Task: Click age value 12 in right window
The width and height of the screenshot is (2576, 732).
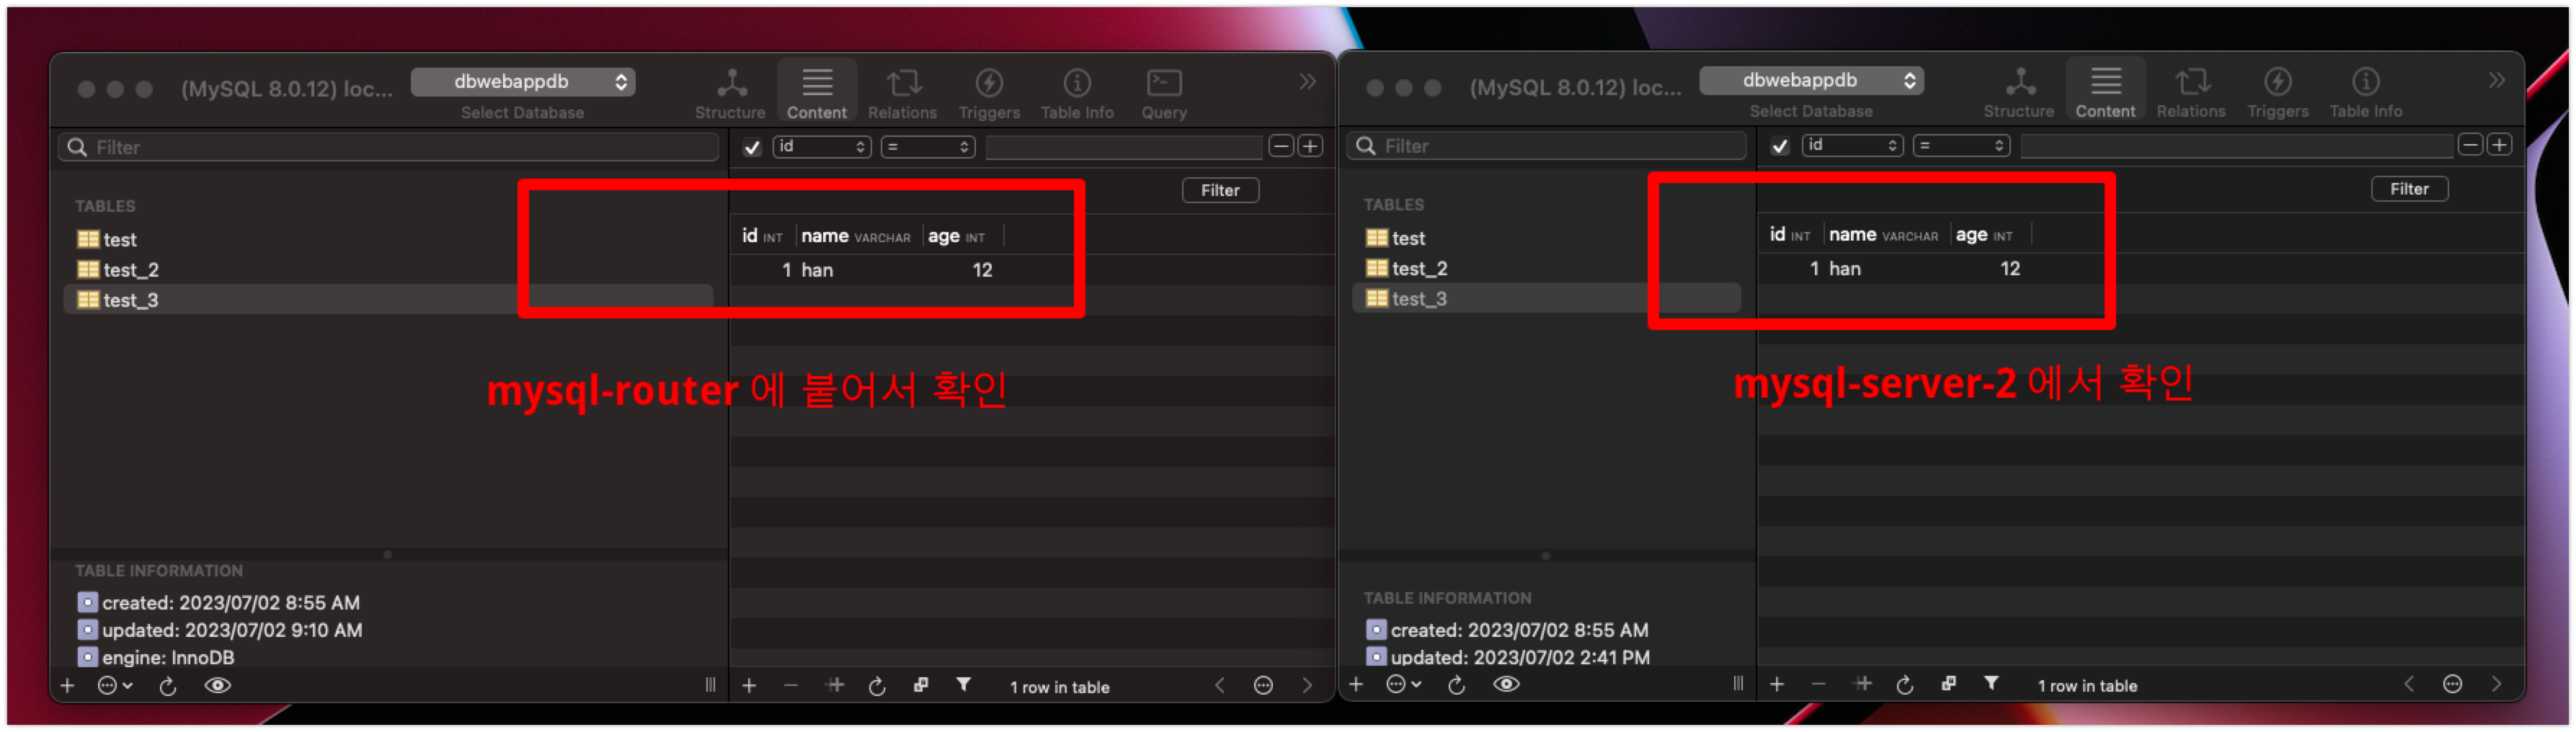Action: [x=2009, y=269]
